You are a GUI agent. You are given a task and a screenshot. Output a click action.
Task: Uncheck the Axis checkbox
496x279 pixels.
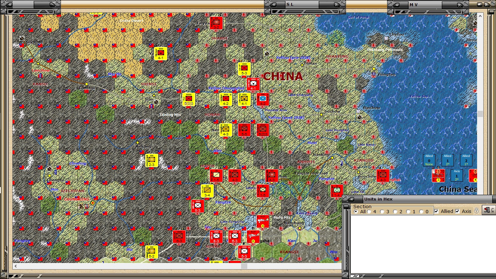pyautogui.click(x=458, y=211)
